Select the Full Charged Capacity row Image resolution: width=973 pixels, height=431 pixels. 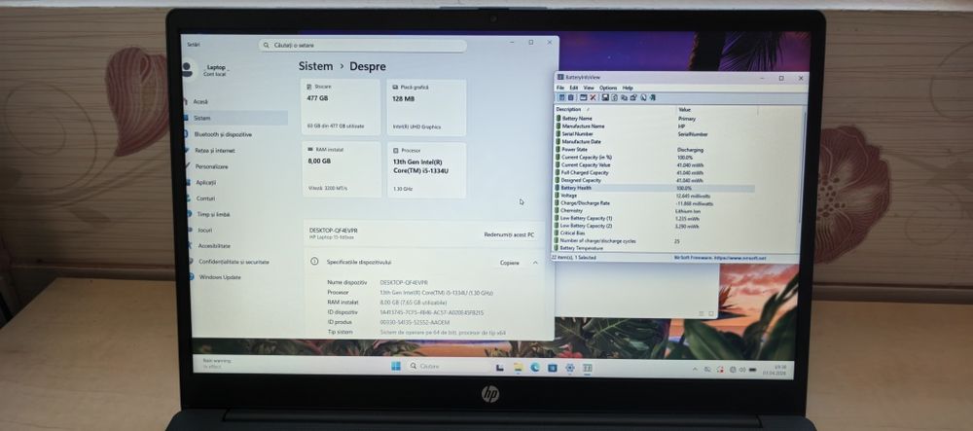[655, 172]
